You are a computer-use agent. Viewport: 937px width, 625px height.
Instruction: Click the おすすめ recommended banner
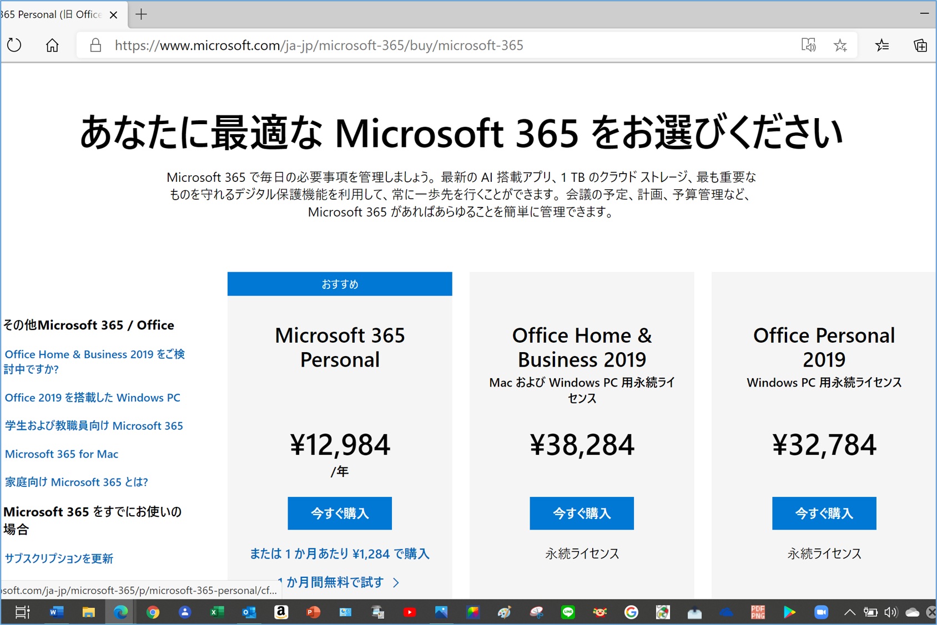(x=340, y=284)
